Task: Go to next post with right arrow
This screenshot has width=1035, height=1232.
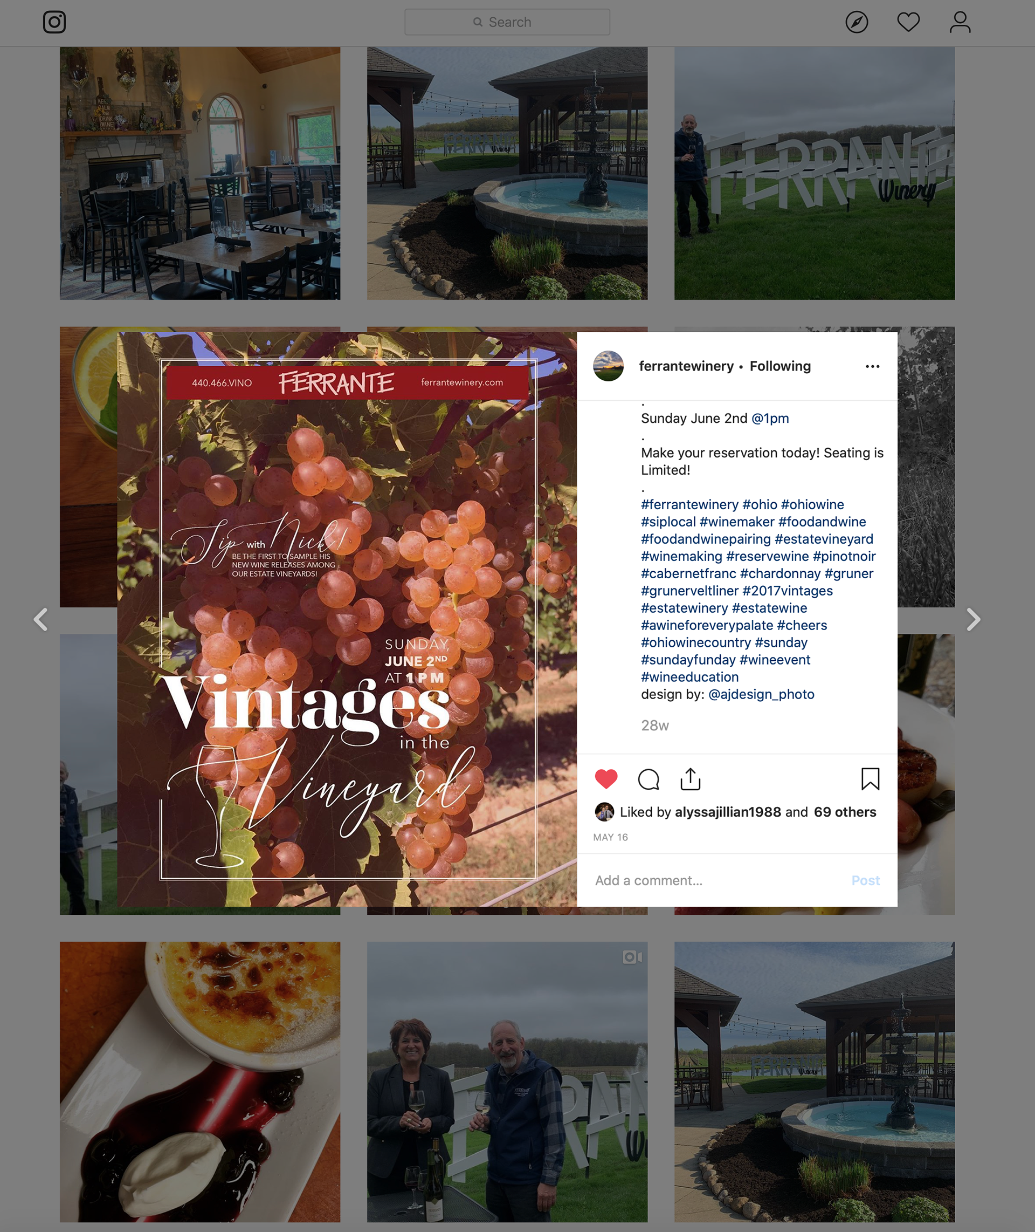Action: tap(974, 619)
